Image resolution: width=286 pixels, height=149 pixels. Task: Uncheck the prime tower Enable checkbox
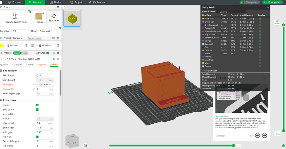tap(37, 105)
